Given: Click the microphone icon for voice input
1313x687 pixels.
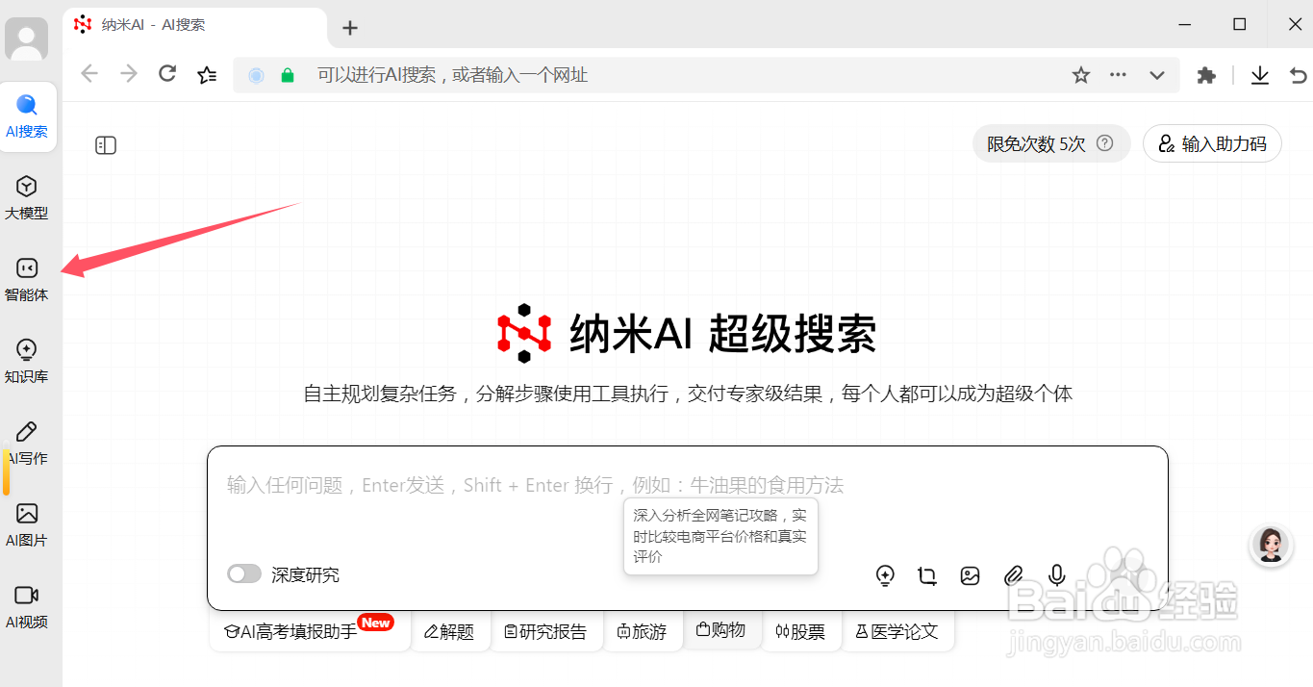Looking at the screenshot, I should (1056, 575).
